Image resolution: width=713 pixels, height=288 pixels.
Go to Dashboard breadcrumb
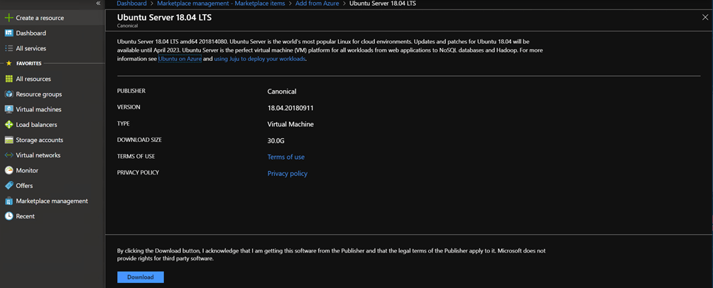[x=132, y=3]
